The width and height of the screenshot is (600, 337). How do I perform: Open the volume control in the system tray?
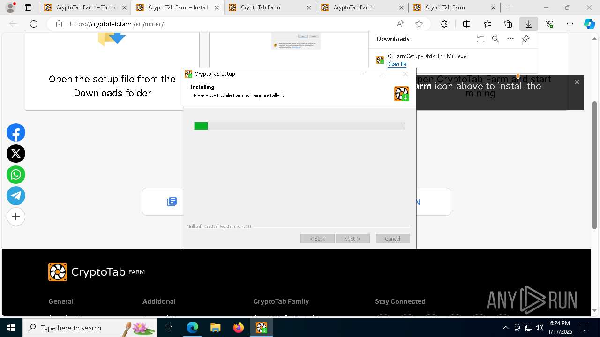[x=539, y=328]
